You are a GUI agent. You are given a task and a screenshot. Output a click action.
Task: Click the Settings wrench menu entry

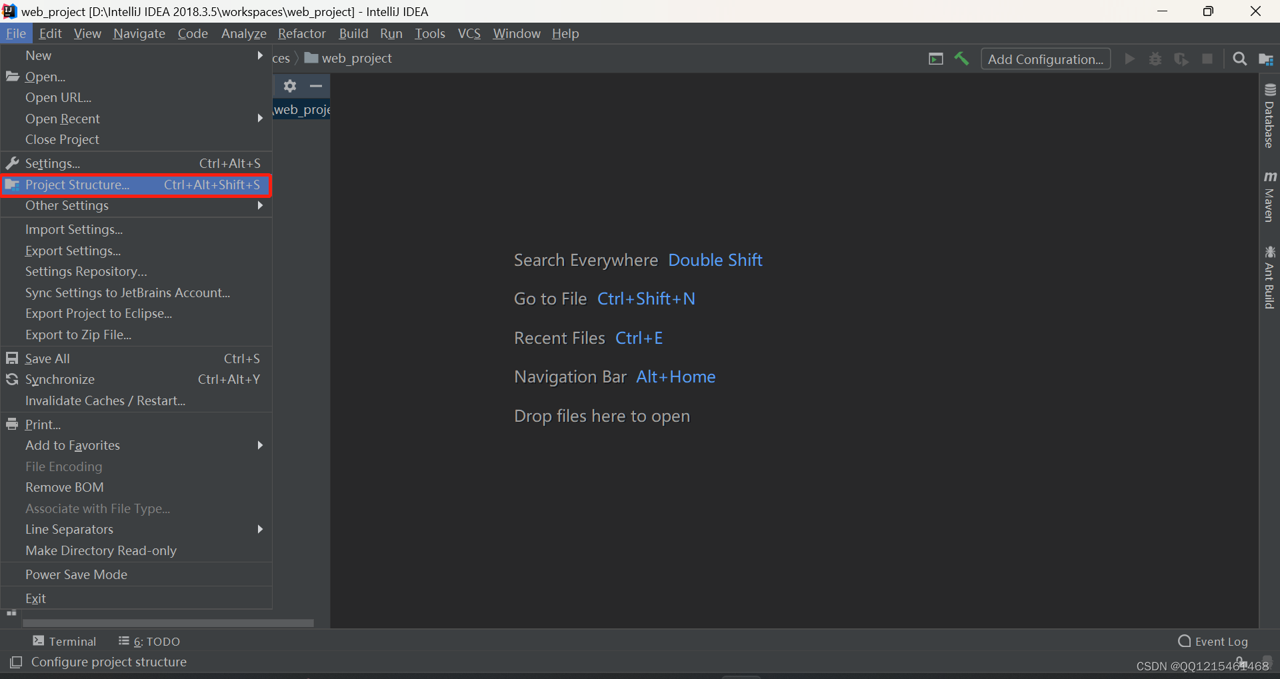(136, 163)
